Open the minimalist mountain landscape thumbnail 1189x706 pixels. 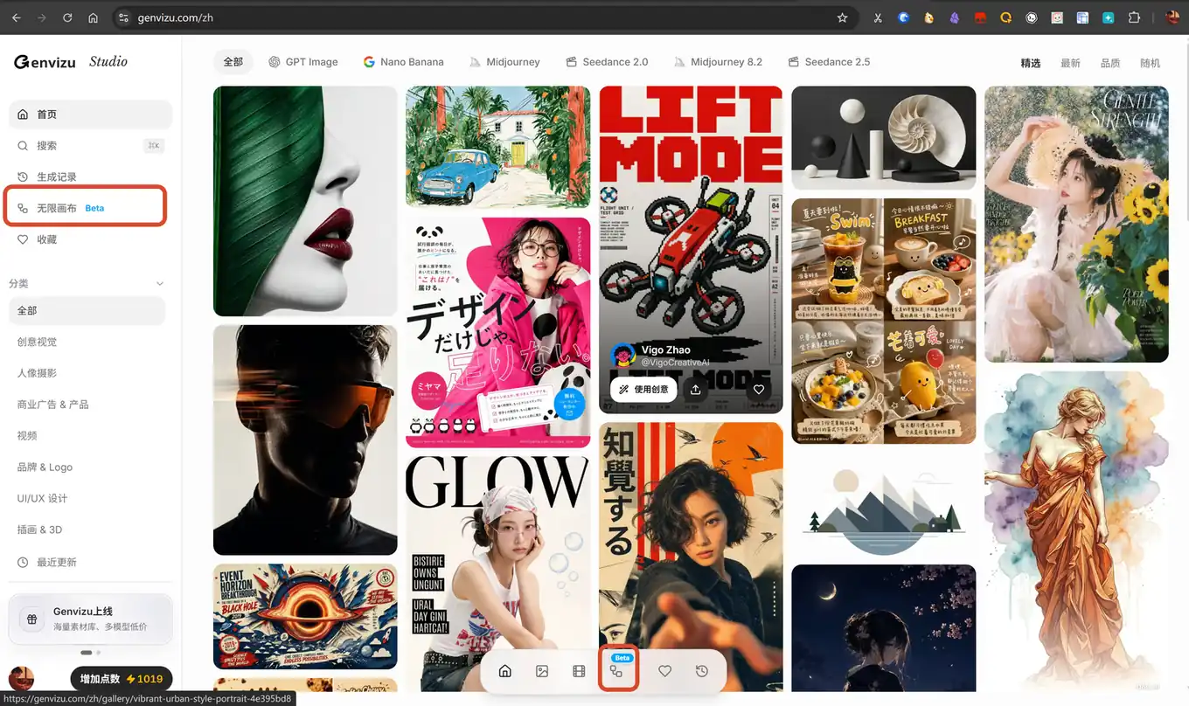point(884,504)
